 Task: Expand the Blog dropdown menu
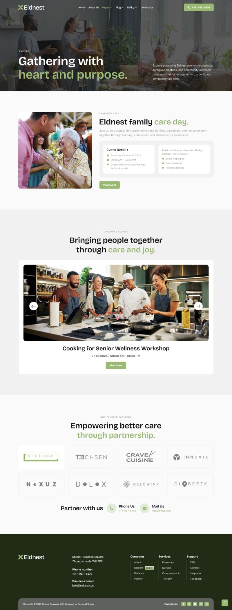pyautogui.click(x=119, y=8)
